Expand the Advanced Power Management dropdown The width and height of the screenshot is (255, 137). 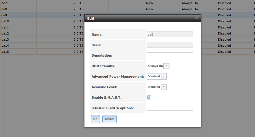(x=164, y=76)
